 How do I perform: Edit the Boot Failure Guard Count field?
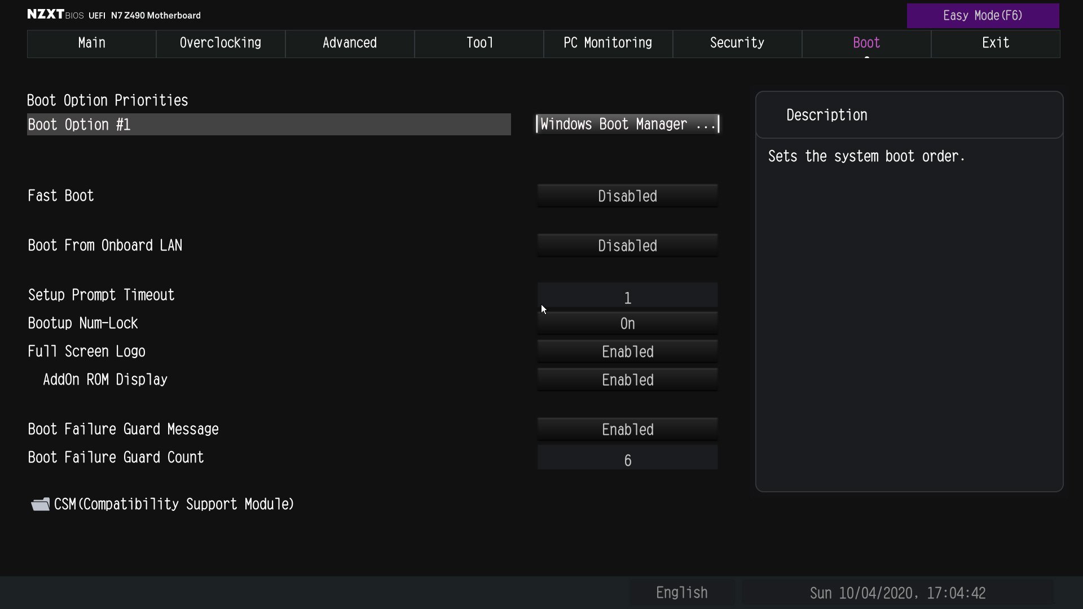coord(627,458)
